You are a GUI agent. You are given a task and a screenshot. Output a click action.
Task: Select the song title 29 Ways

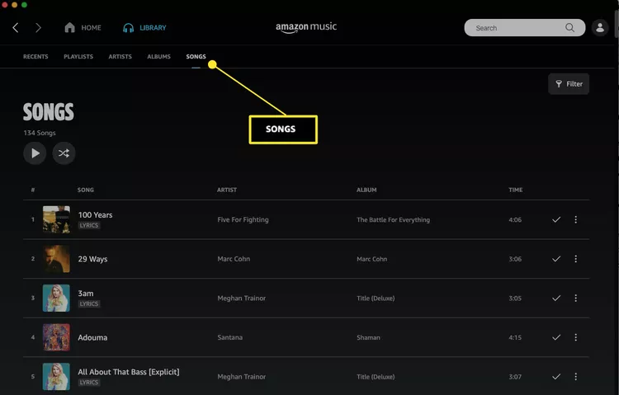point(92,259)
